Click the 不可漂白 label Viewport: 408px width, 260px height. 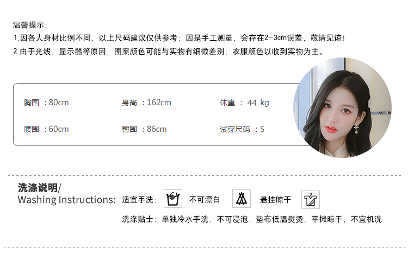(205, 200)
